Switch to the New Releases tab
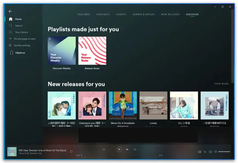238x163 pixels. point(171,15)
